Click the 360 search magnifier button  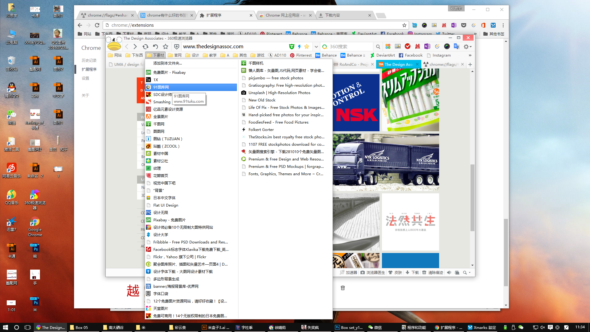[378, 47]
